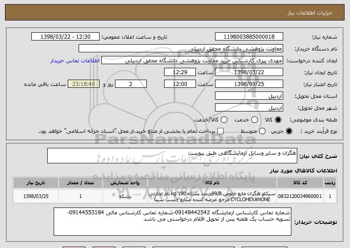
Task: Select the خدمت radio button
Action: pos(255,120)
